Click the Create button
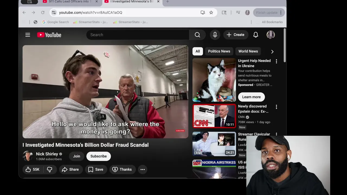 236,35
